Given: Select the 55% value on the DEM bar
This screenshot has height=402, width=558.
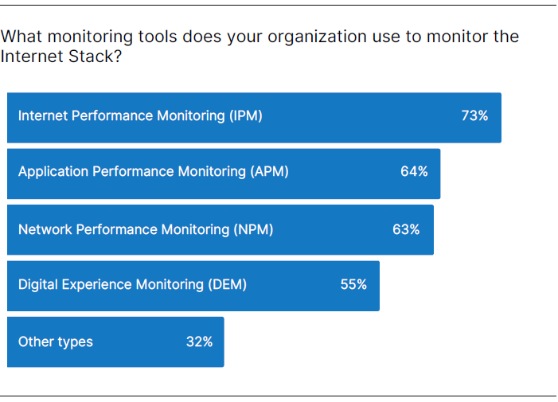Looking at the screenshot, I should [x=353, y=285].
